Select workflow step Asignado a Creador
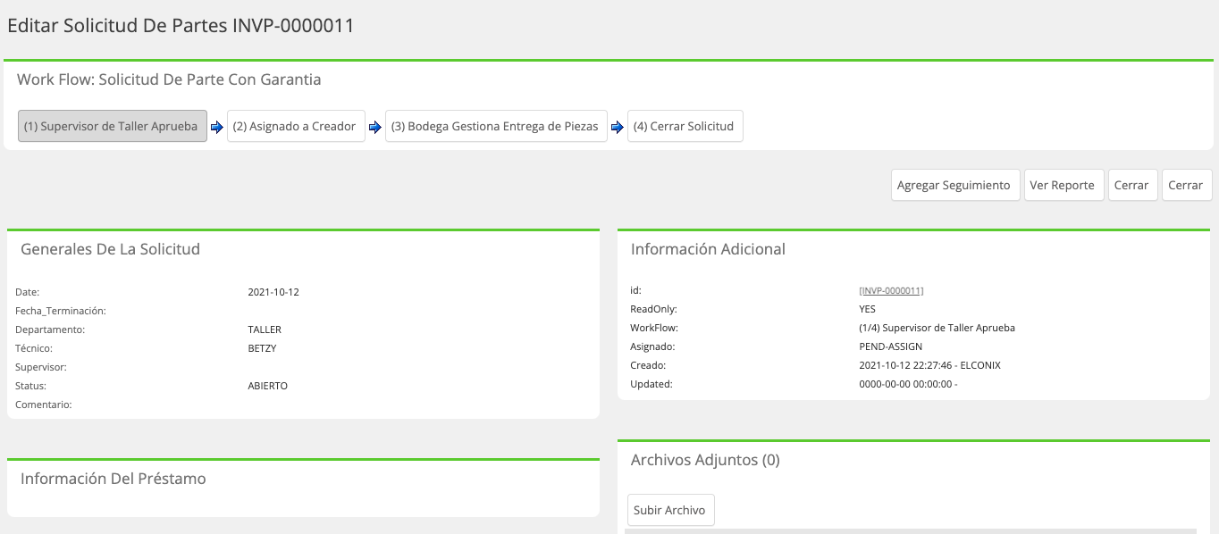 pyautogui.click(x=296, y=126)
